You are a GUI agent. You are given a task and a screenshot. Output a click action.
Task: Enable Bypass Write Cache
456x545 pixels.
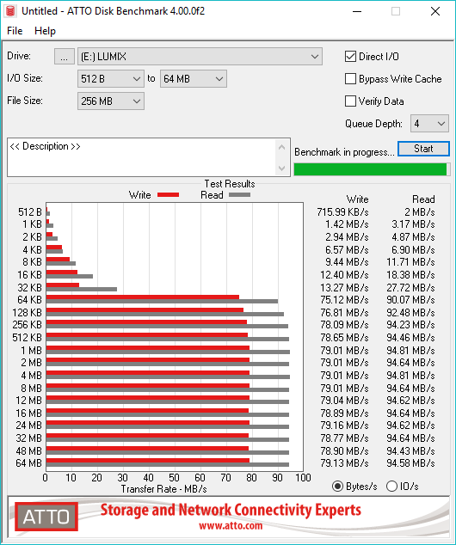350,79
